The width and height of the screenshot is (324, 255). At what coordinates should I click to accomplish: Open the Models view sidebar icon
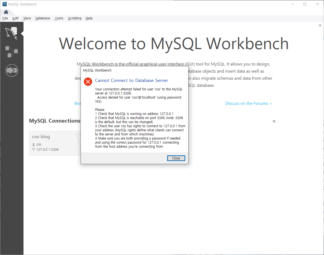11,52
